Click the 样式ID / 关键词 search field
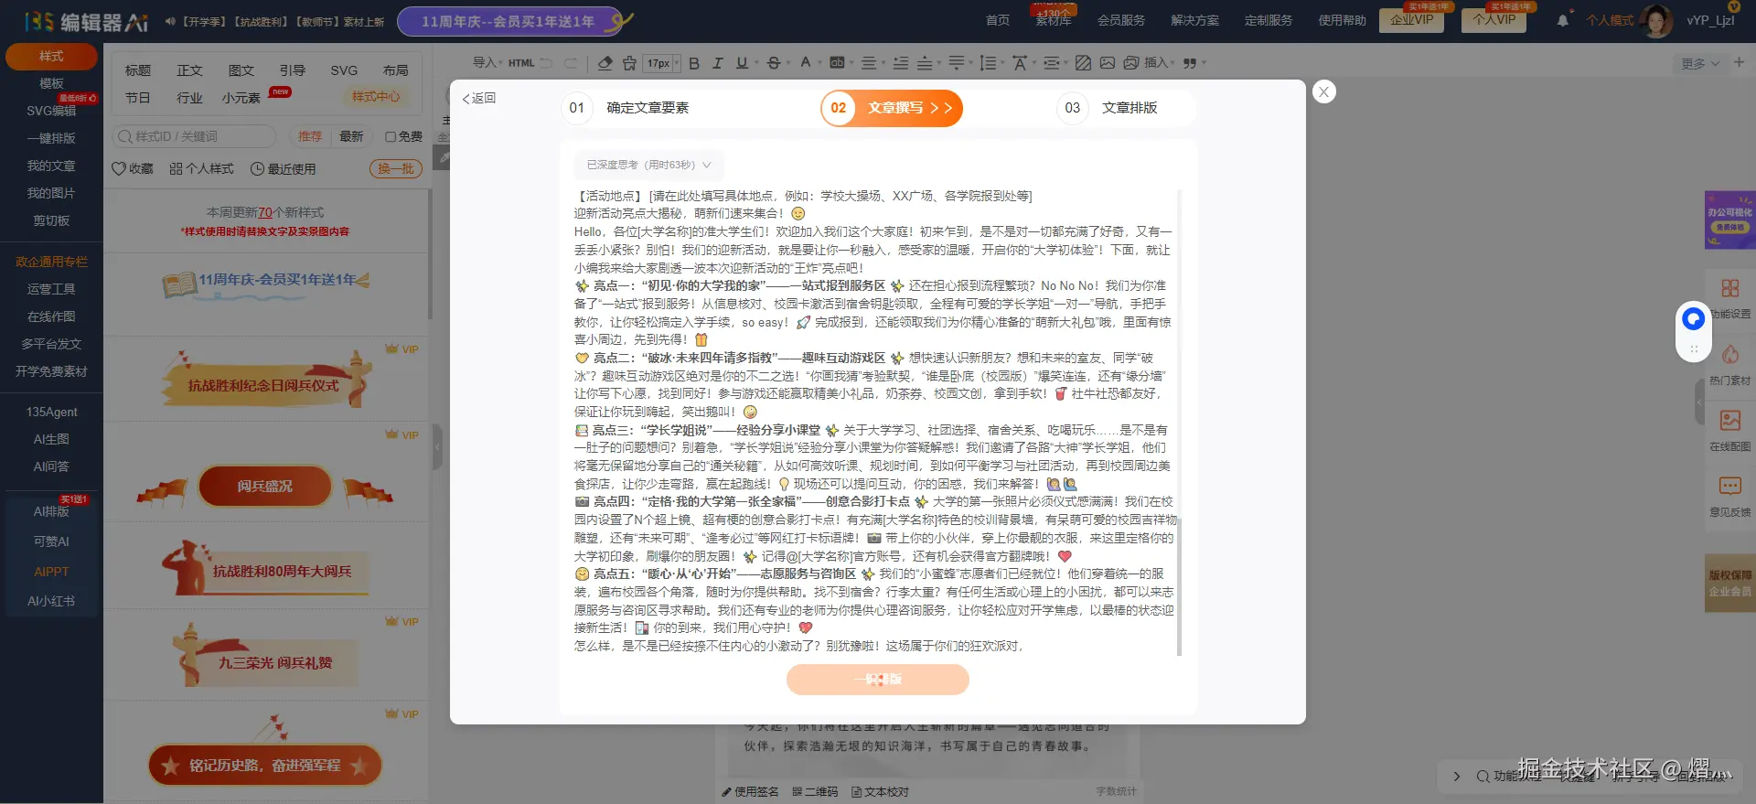1756x804 pixels. click(x=193, y=136)
